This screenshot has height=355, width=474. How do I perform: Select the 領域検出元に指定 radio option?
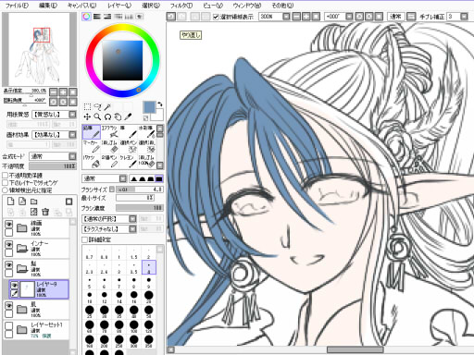[5, 190]
